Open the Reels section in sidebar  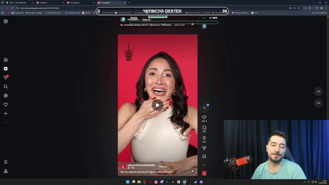pyautogui.click(x=6, y=69)
